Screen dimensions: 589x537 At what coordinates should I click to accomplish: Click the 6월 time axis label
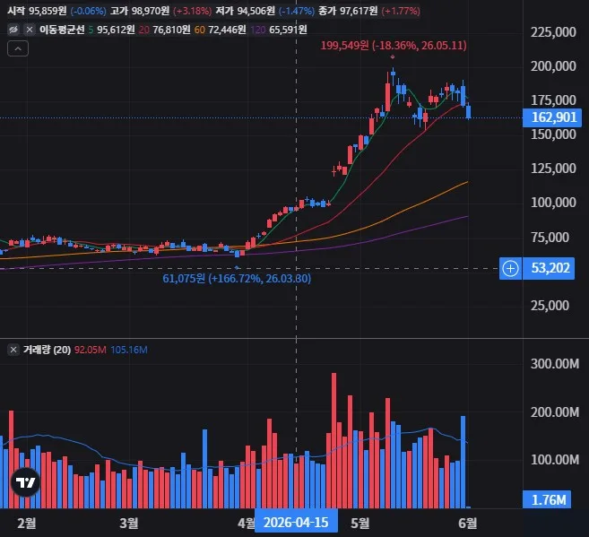coord(468,523)
